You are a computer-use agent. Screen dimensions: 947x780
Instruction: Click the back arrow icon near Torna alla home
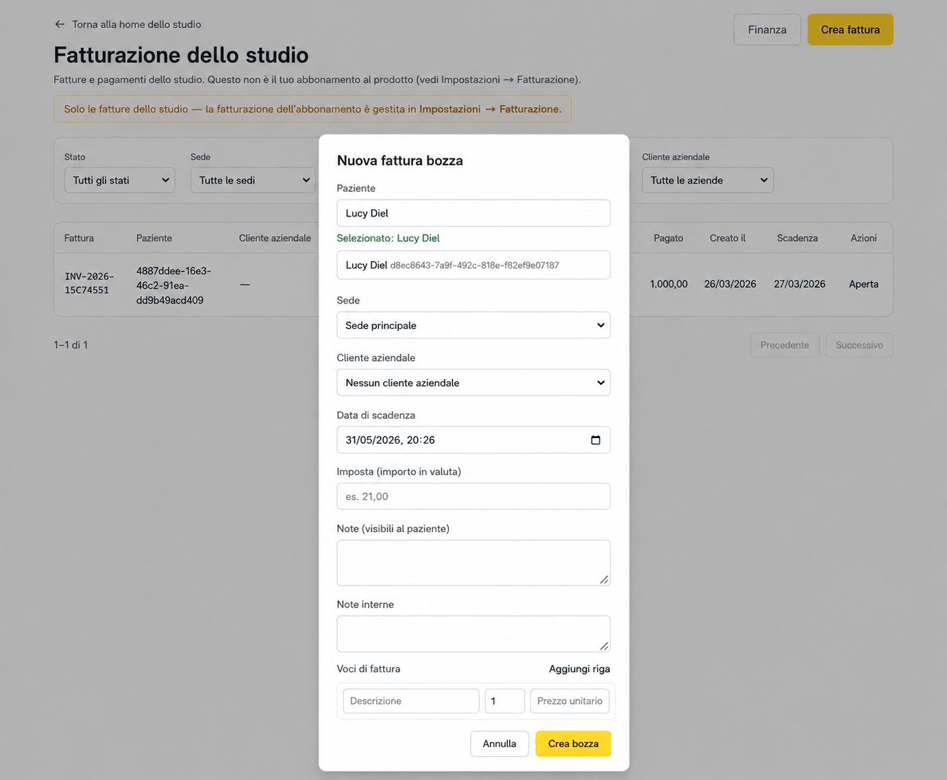(x=60, y=24)
